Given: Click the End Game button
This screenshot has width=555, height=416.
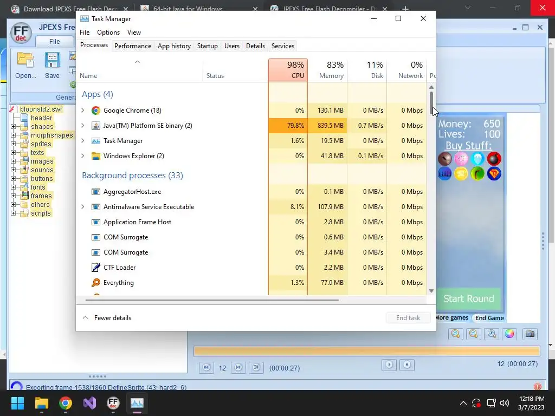Looking at the screenshot, I should coord(489,317).
